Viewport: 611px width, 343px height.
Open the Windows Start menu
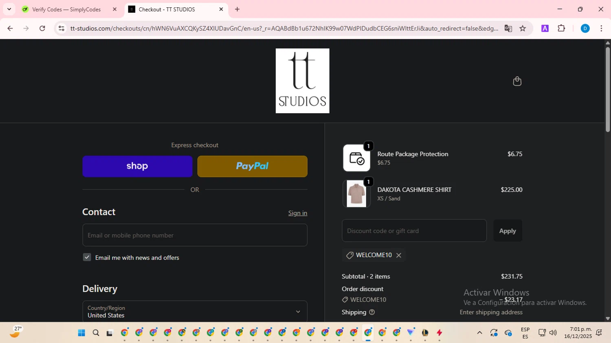[x=81, y=333]
